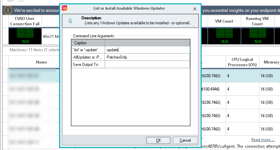Click the Caption column header in arguments grid
This screenshot has width=280, height=150.
[88, 43]
